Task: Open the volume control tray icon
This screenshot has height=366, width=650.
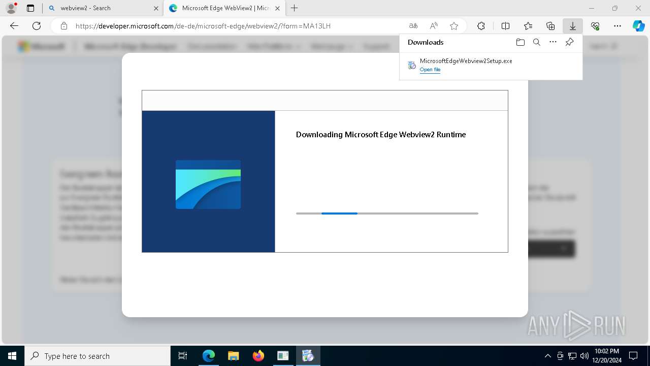Action: (584, 356)
